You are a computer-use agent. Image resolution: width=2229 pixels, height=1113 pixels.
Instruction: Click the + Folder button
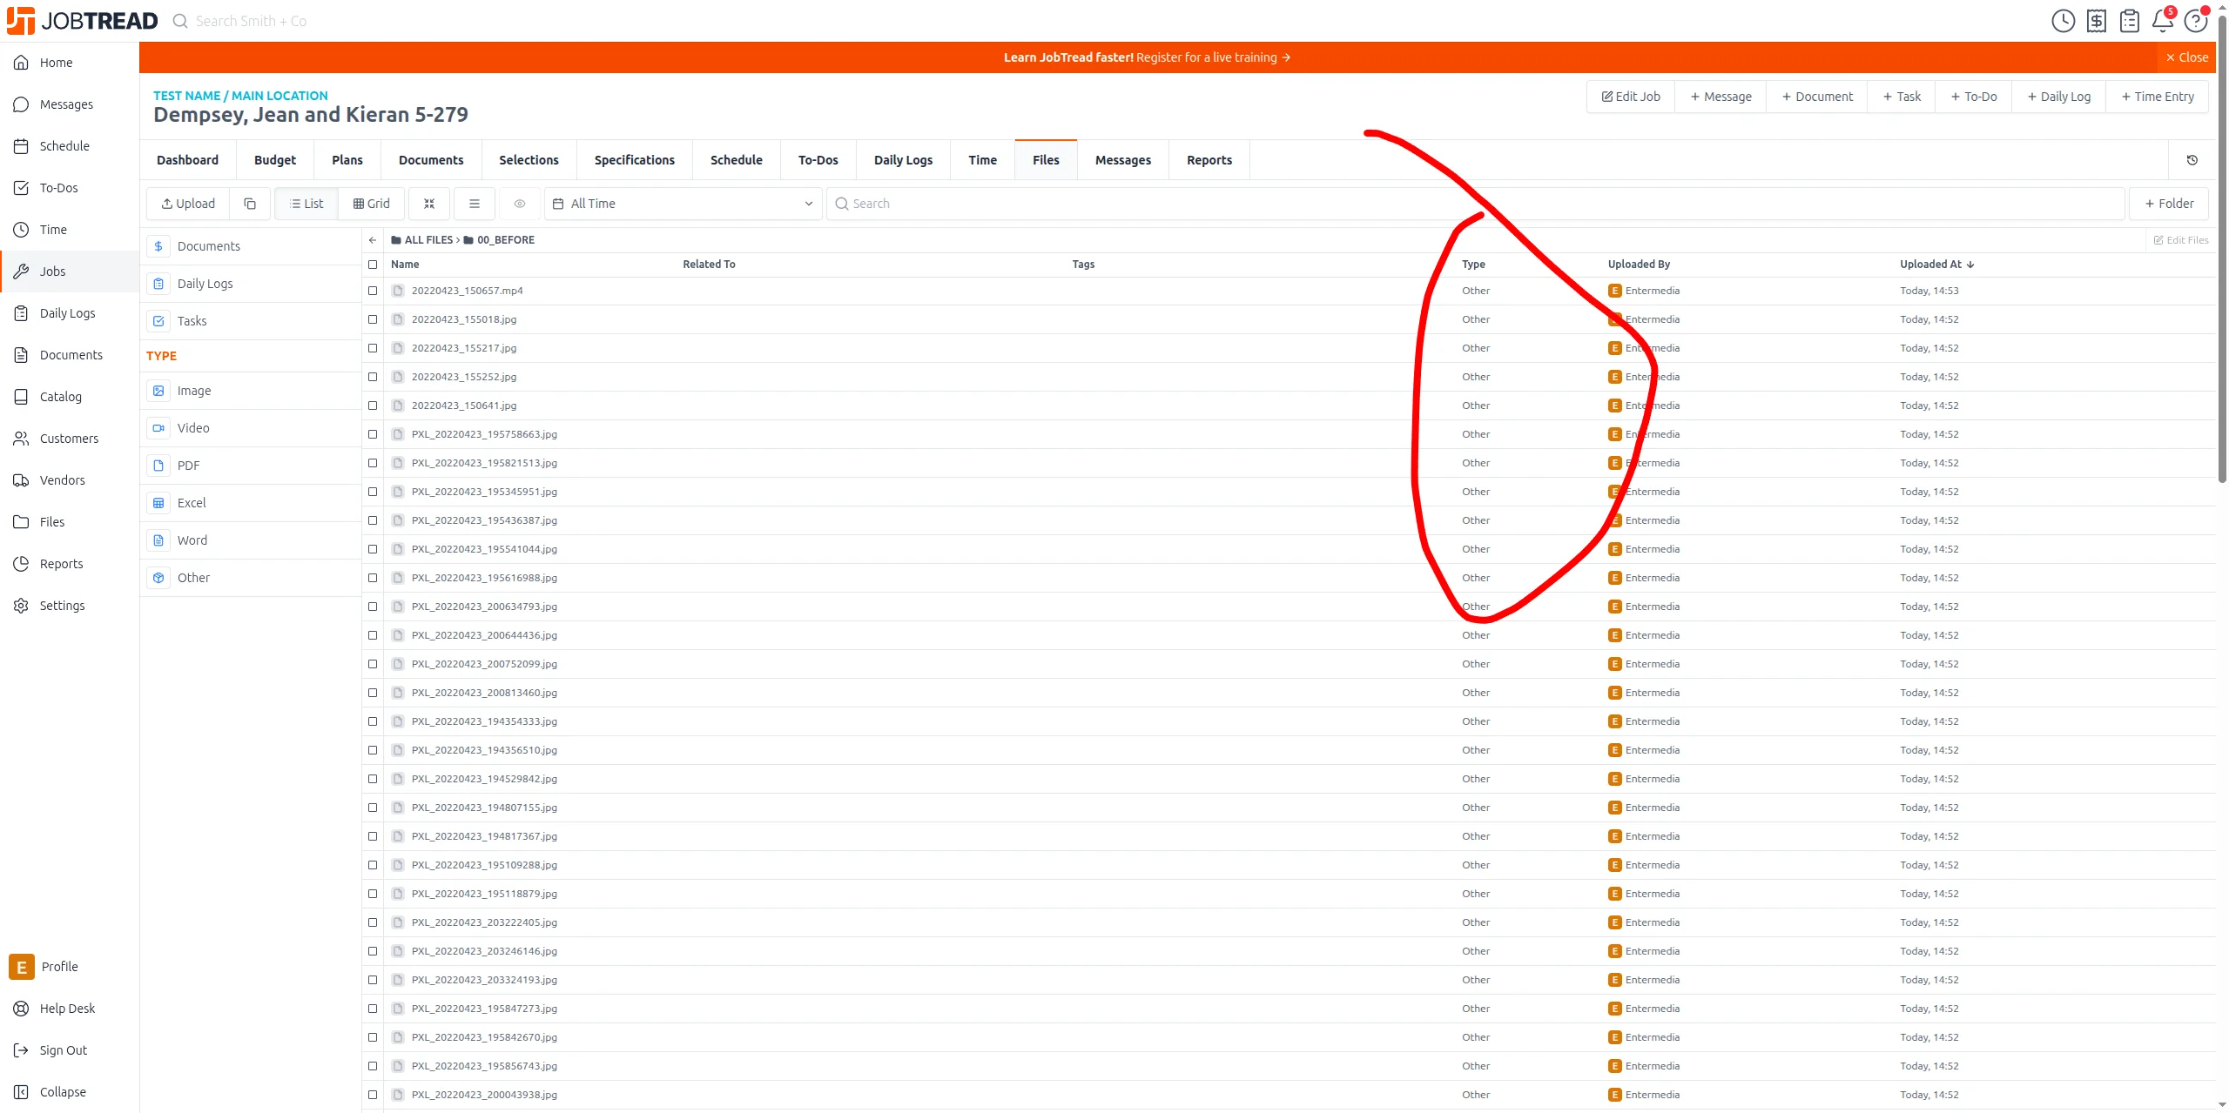[x=2169, y=204]
